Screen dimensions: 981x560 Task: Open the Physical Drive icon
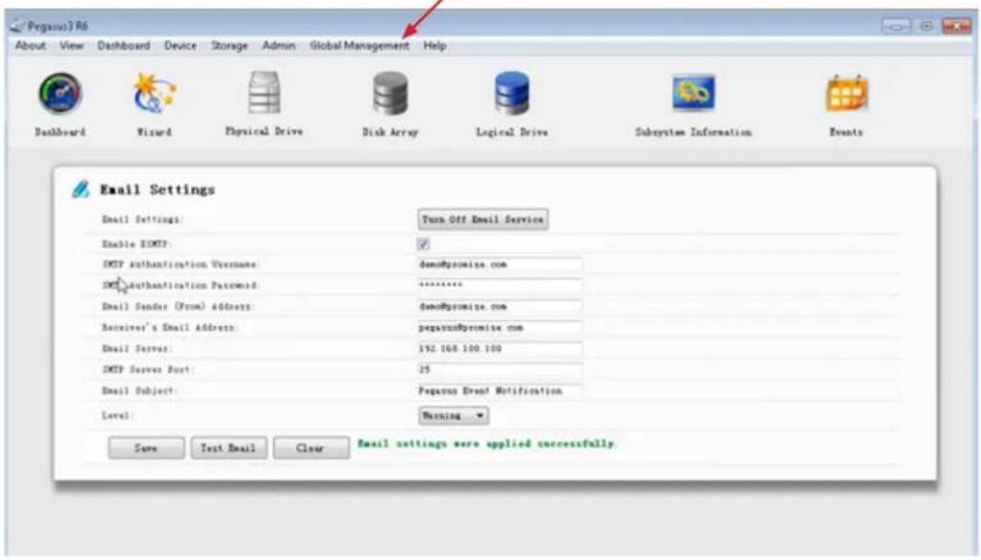click(264, 93)
